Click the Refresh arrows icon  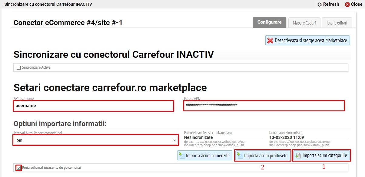point(319,4)
